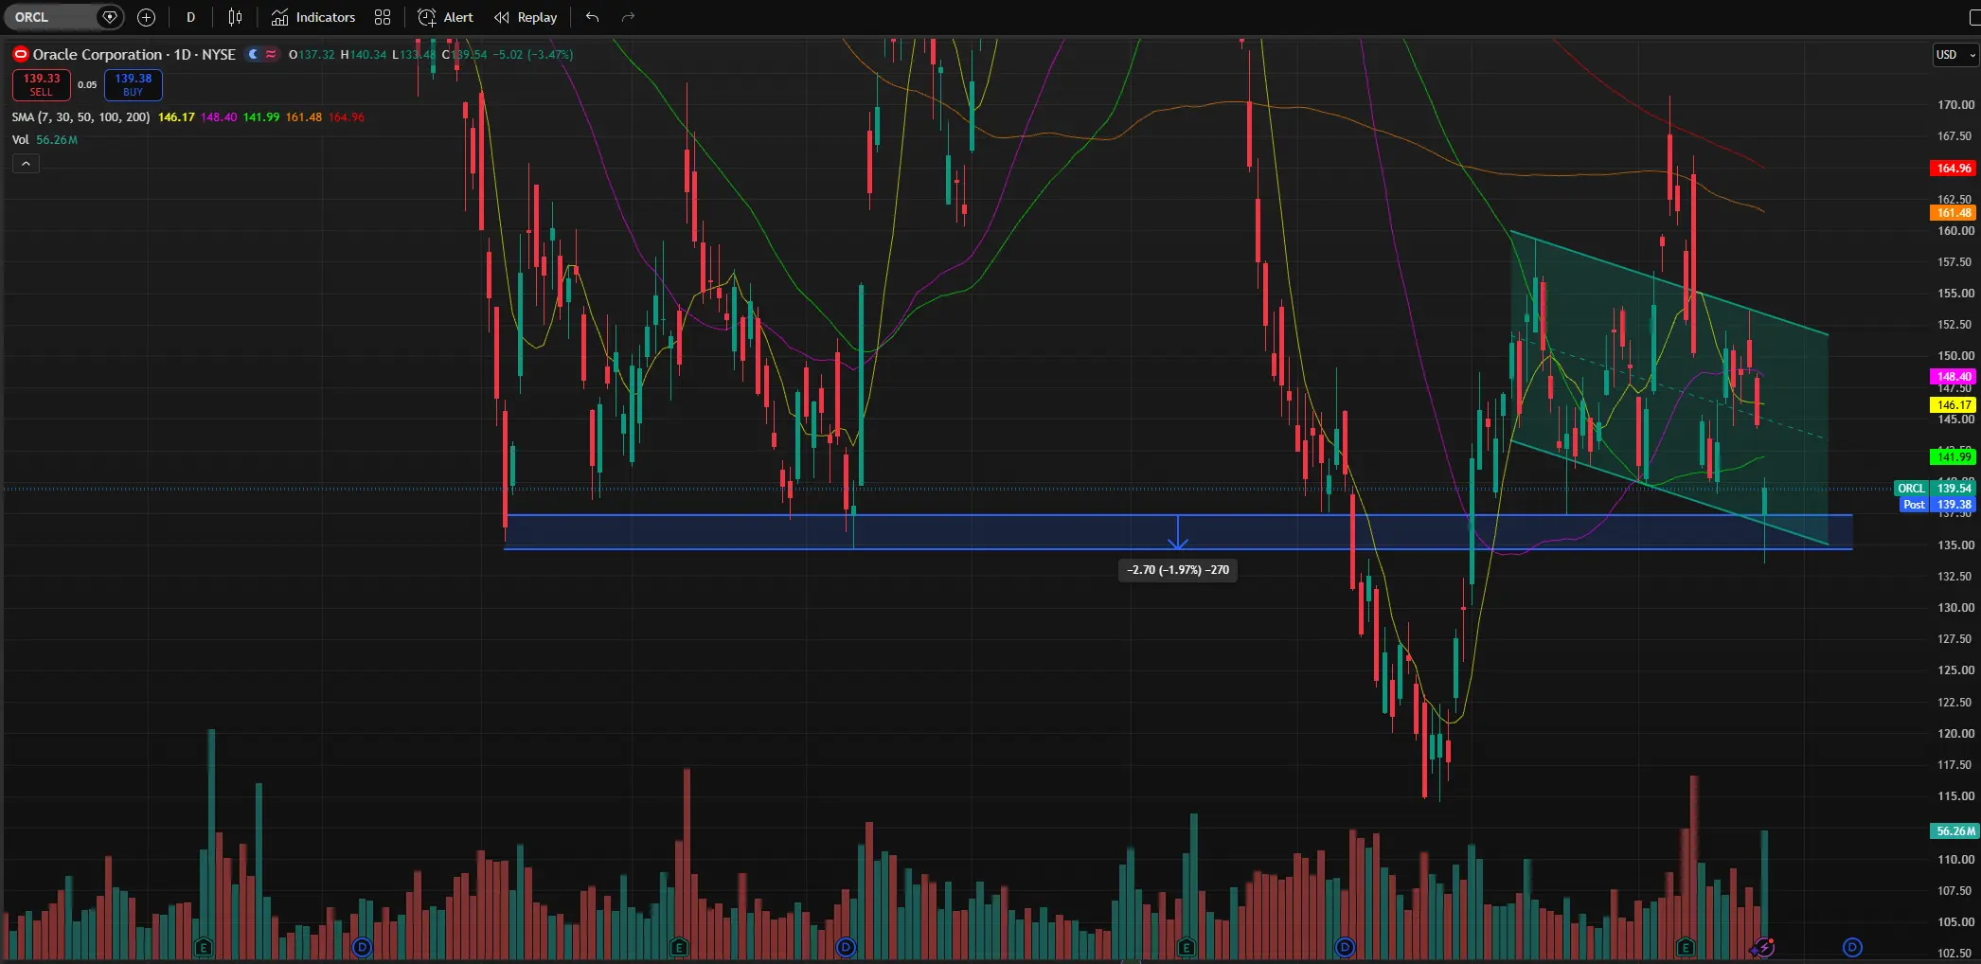Click the Vol indicator legend
This screenshot has width=1981, height=964.
pos(20,139)
